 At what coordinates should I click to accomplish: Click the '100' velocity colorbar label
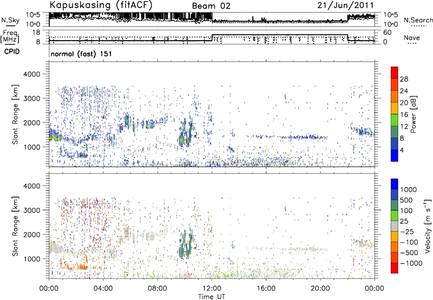pyautogui.click(x=406, y=211)
